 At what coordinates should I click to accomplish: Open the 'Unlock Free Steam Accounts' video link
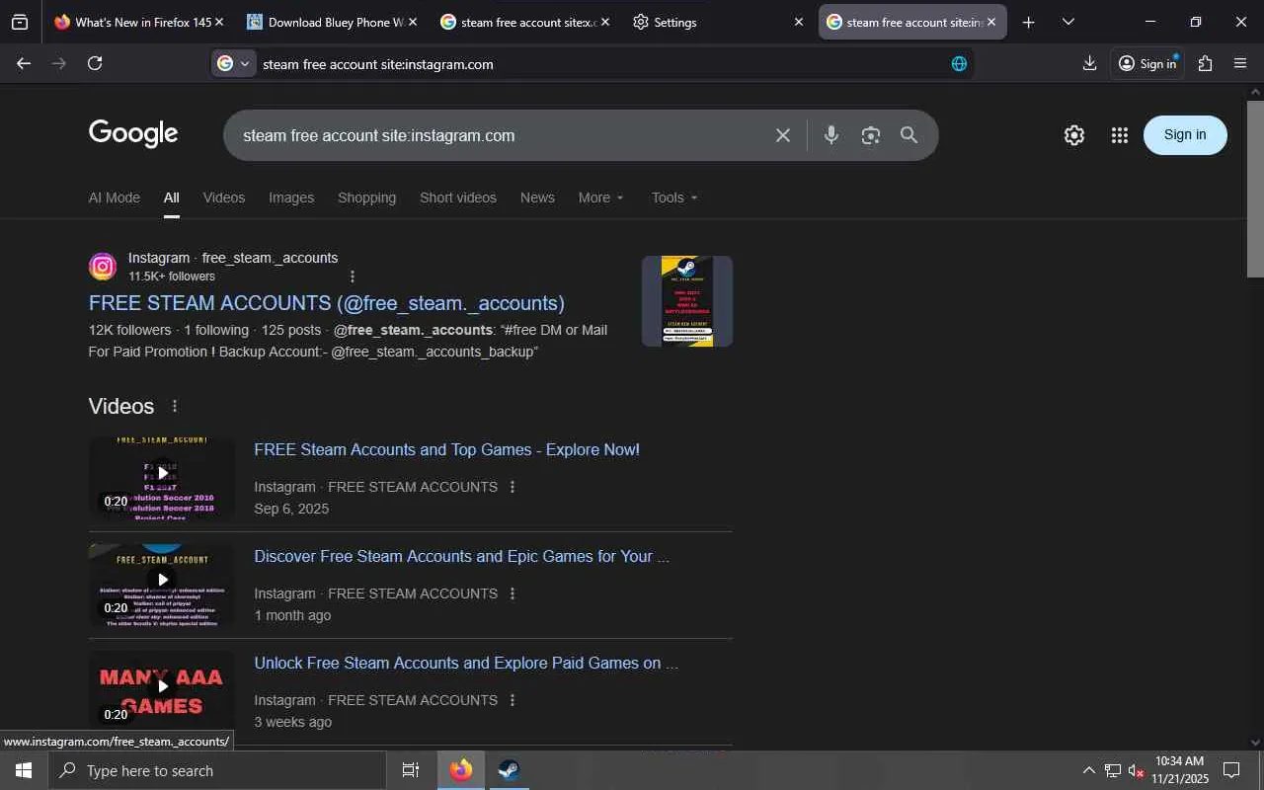tap(466, 663)
